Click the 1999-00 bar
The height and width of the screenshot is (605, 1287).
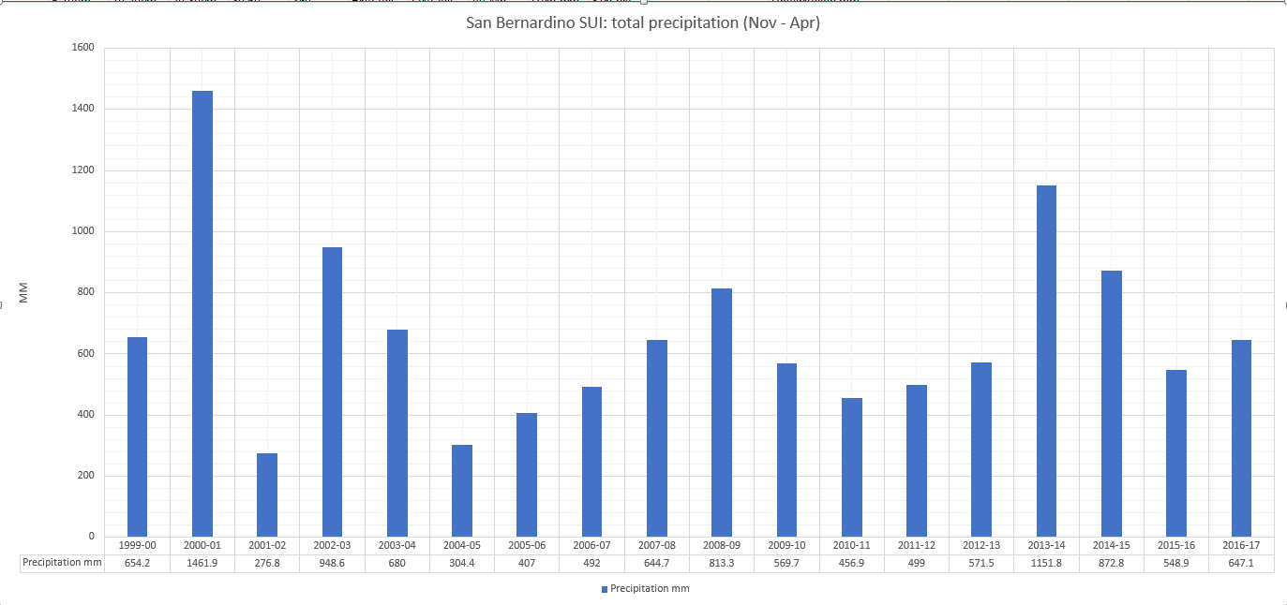[137, 436]
